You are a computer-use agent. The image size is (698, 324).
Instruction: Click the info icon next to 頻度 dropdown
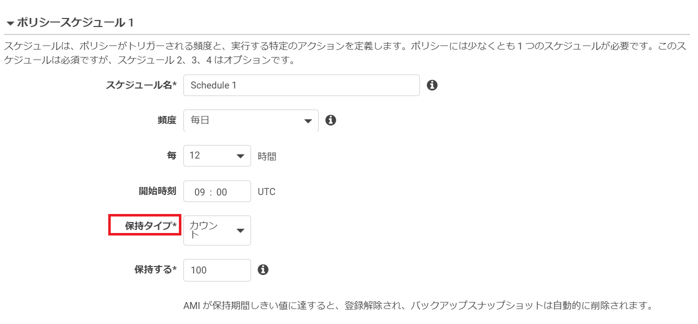(x=330, y=120)
